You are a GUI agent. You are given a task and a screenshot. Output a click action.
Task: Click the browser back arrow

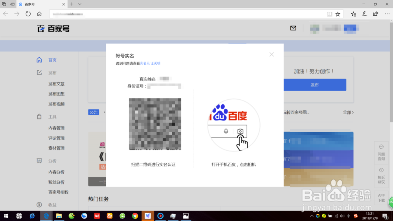click(x=6, y=14)
